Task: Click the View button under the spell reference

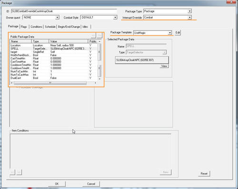Action: (164, 66)
